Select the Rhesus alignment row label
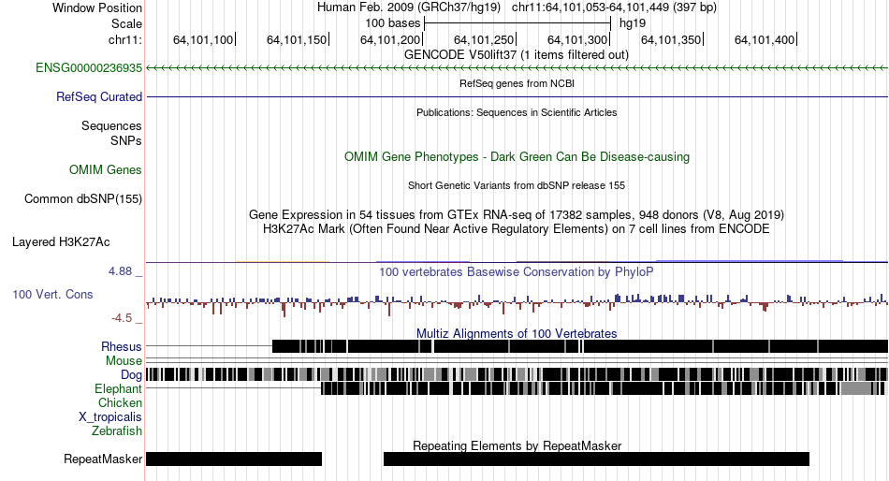This screenshot has width=889, height=481. point(122,346)
